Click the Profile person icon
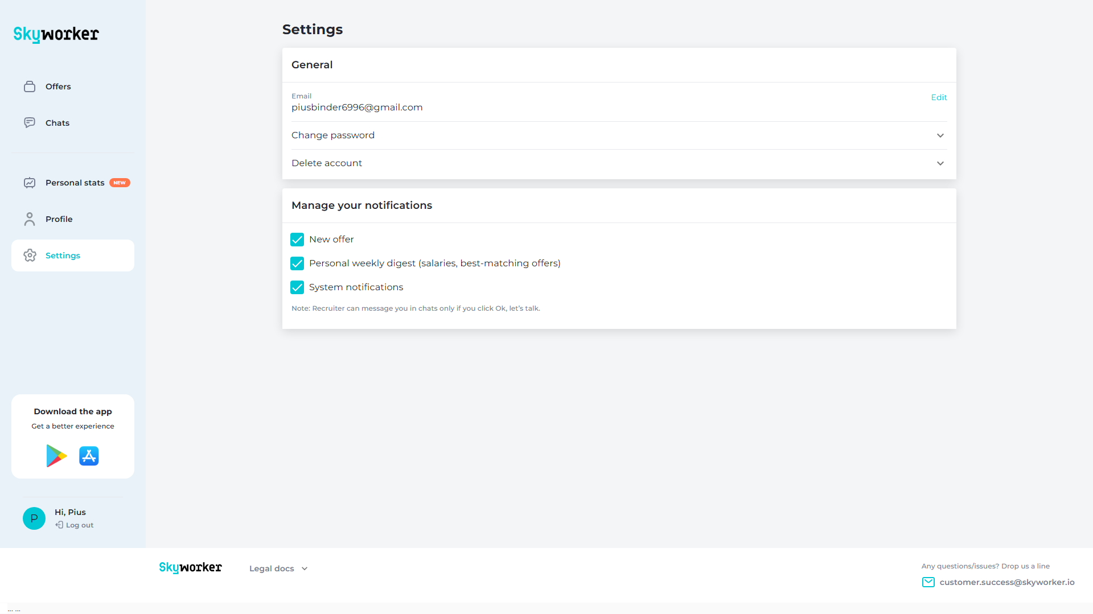Image resolution: width=1093 pixels, height=614 pixels. [30, 219]
